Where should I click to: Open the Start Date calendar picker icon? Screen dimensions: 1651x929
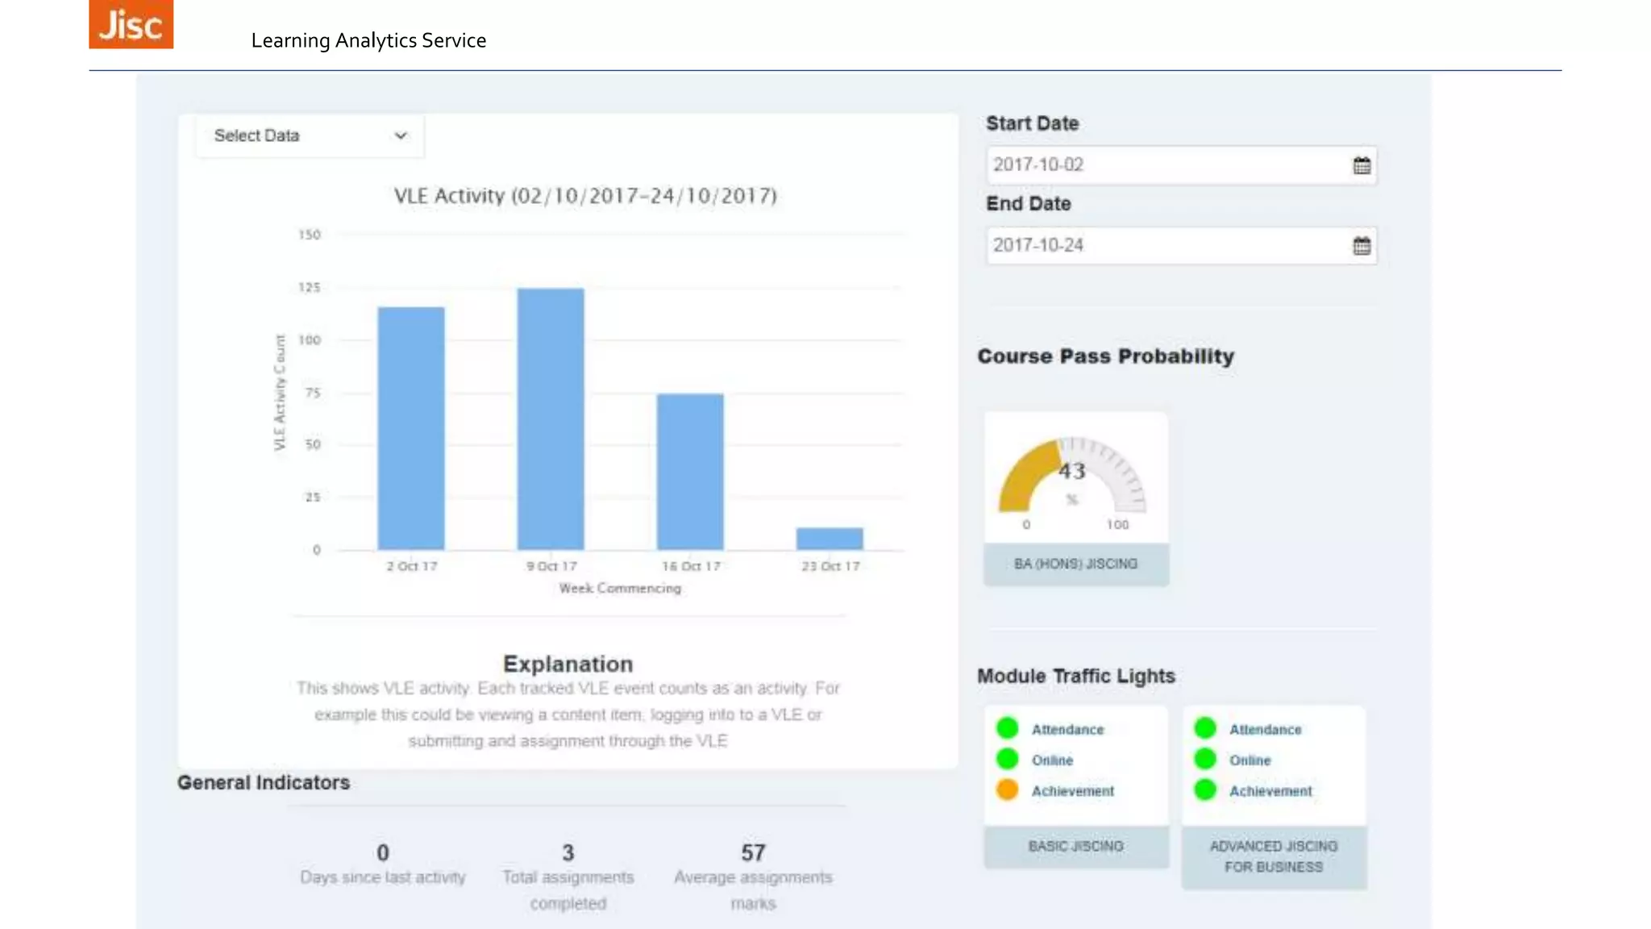[x=1362, y=165]
